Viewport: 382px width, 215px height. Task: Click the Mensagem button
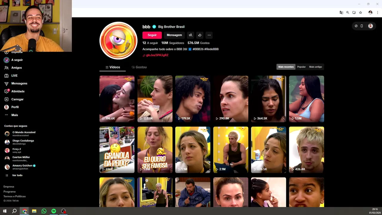click(x=174, y=35)
